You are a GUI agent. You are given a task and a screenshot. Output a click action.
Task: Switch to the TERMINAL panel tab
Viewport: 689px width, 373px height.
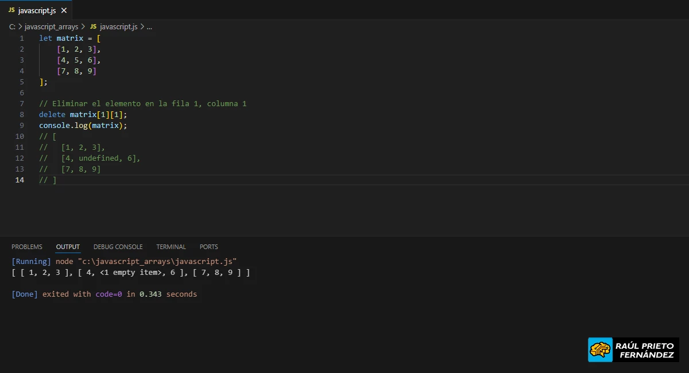point(171,246)
